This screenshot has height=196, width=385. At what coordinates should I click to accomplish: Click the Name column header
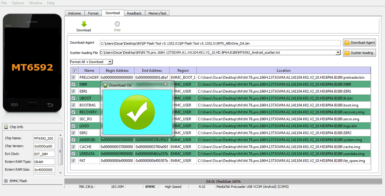point(89,71)
